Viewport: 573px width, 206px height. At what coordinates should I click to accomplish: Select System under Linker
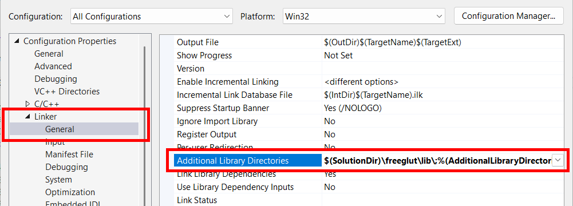pyautogui.click(x=58, y=180)
